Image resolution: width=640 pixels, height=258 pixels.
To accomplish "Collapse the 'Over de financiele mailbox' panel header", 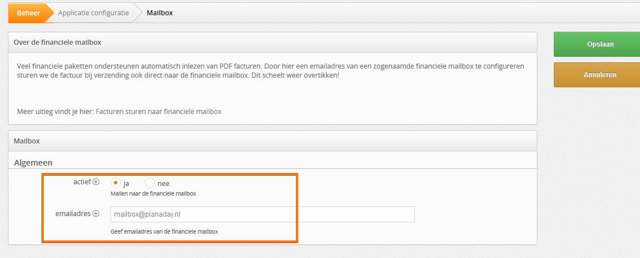I will 273,43.
